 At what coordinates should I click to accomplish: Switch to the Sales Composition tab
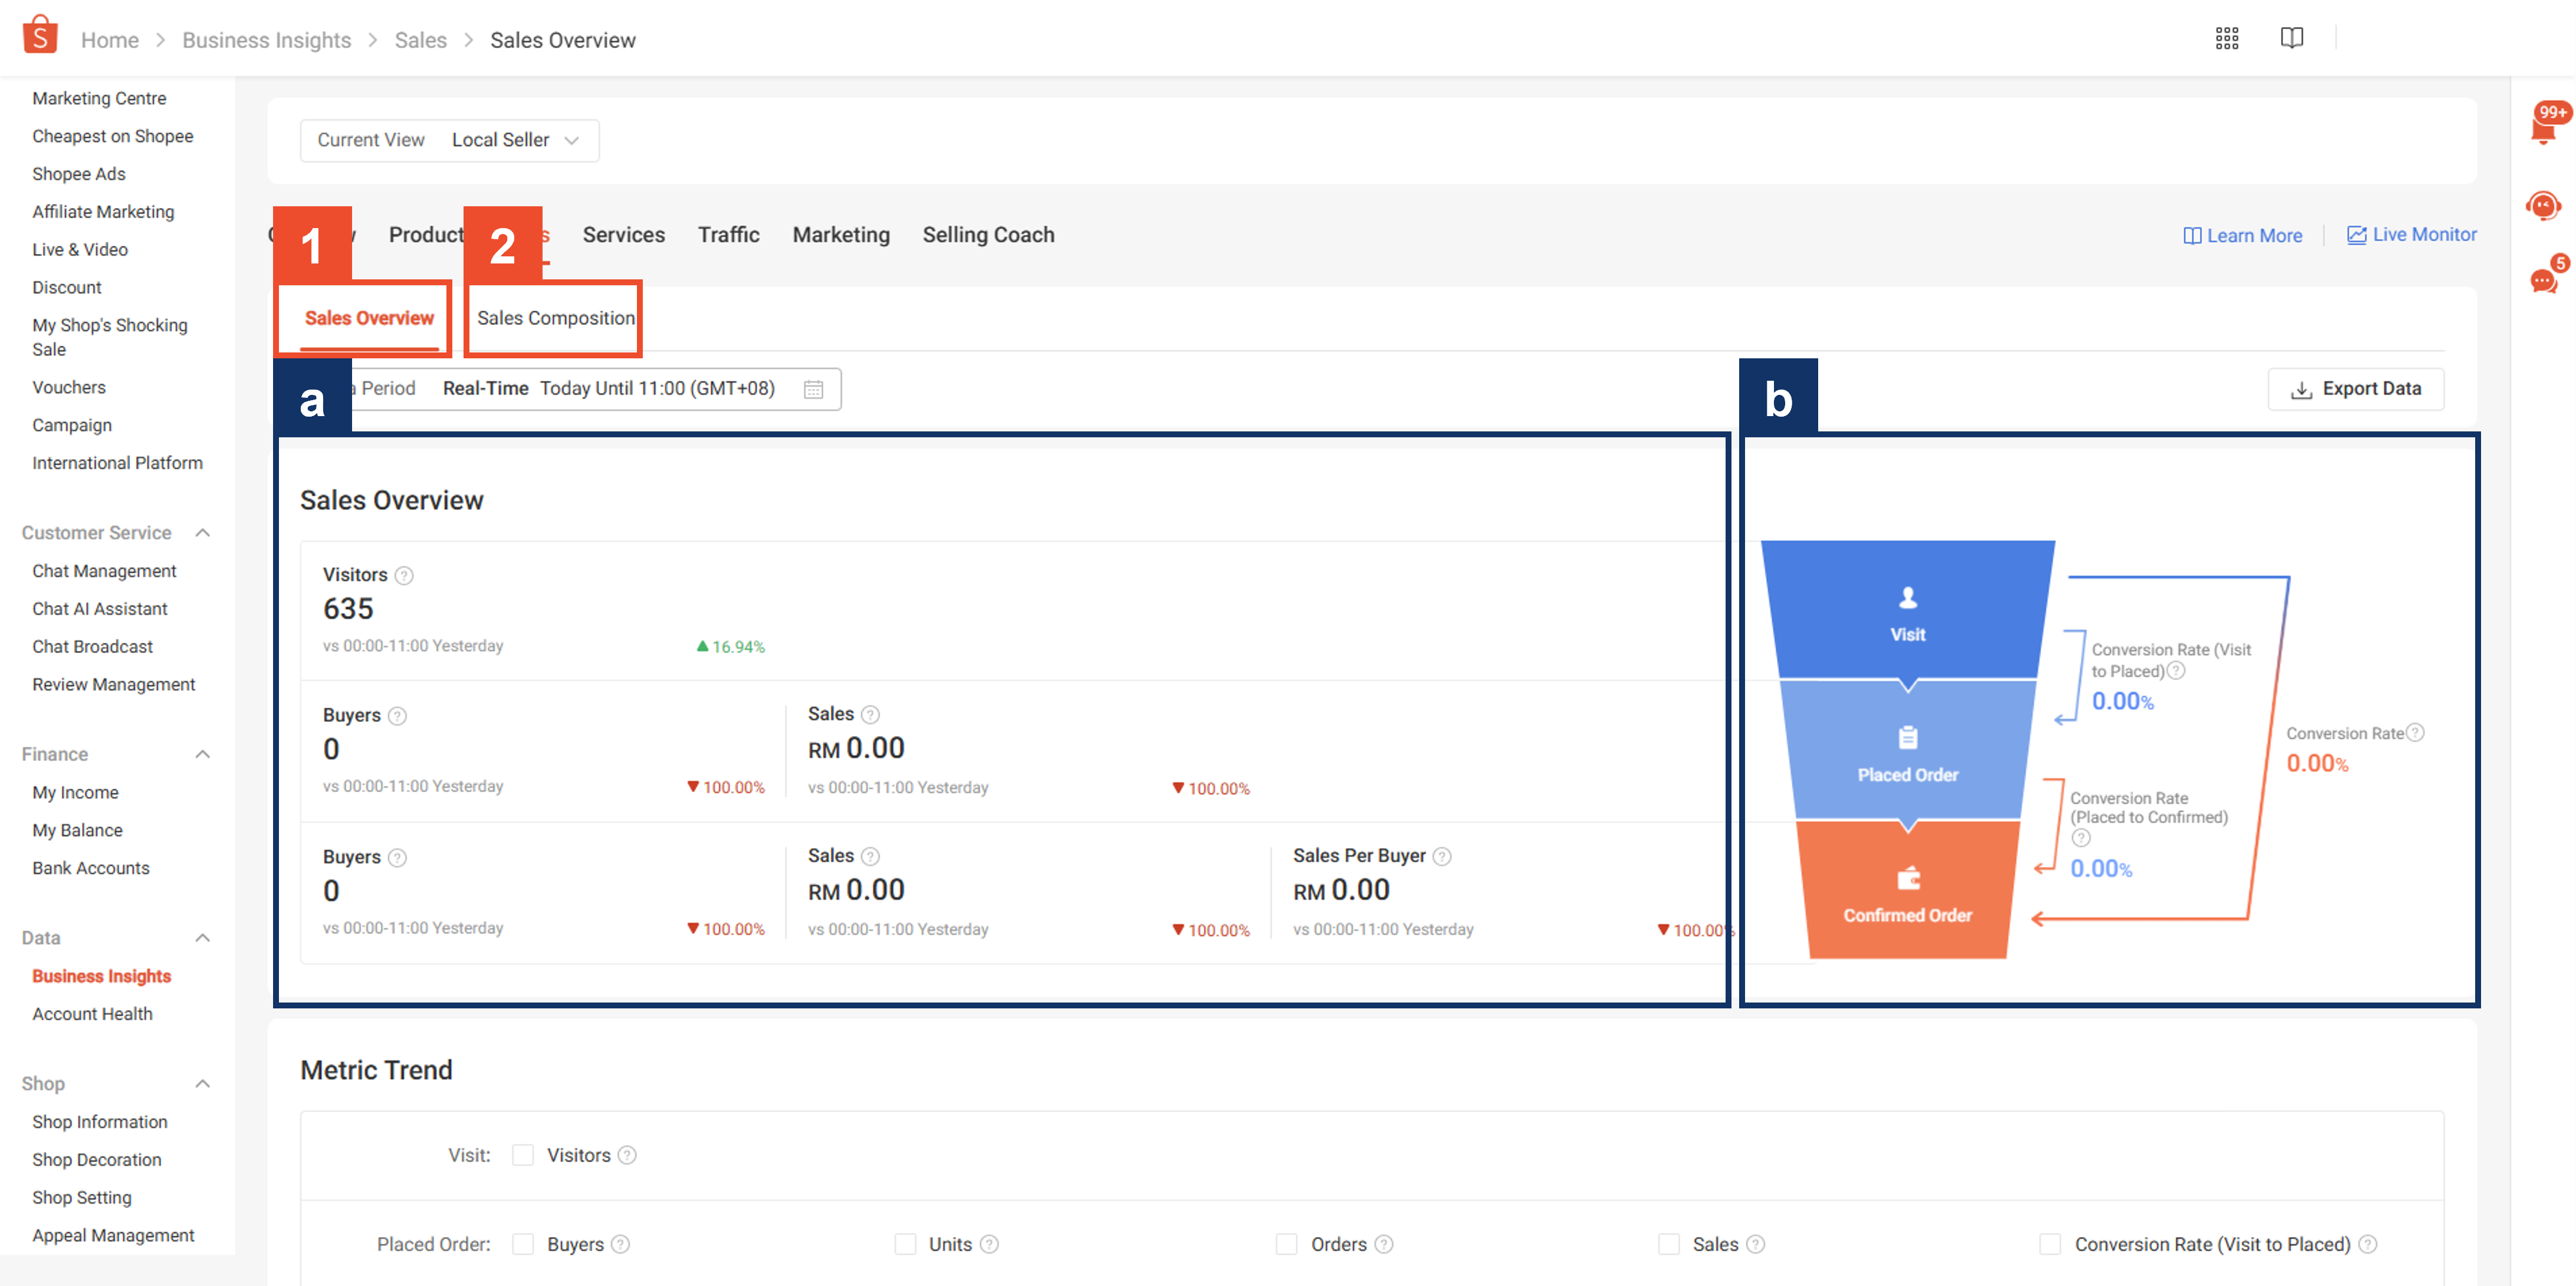556,318
